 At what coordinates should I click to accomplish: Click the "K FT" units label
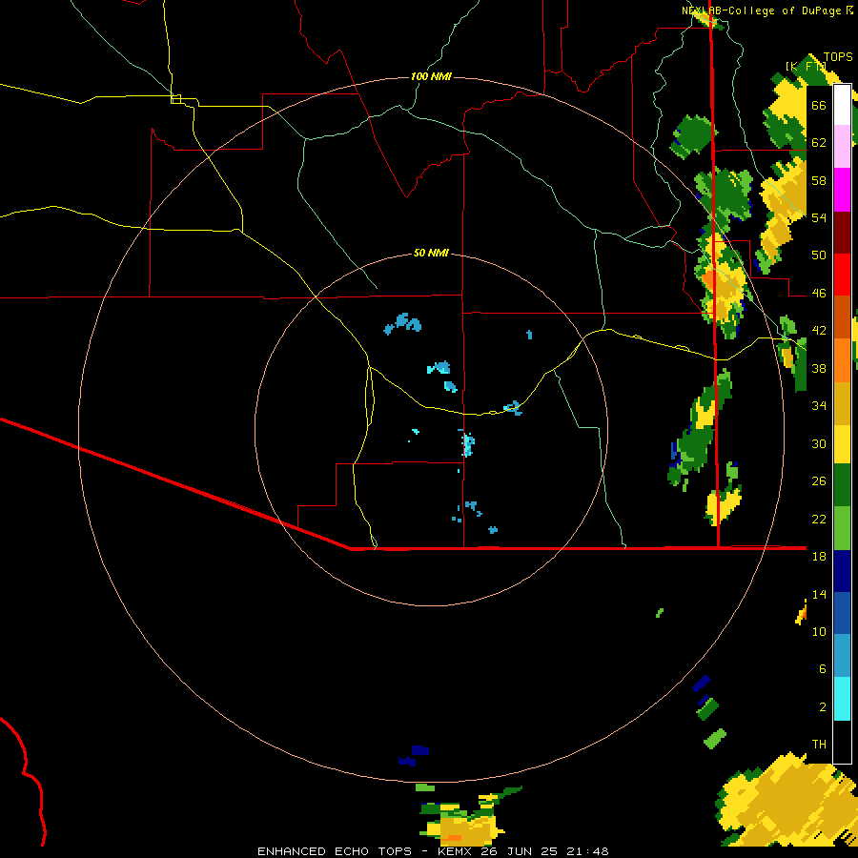807,66
